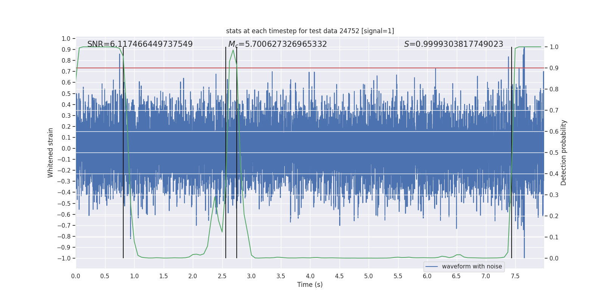Select tick label 6.5 on the Time axis

456,276
